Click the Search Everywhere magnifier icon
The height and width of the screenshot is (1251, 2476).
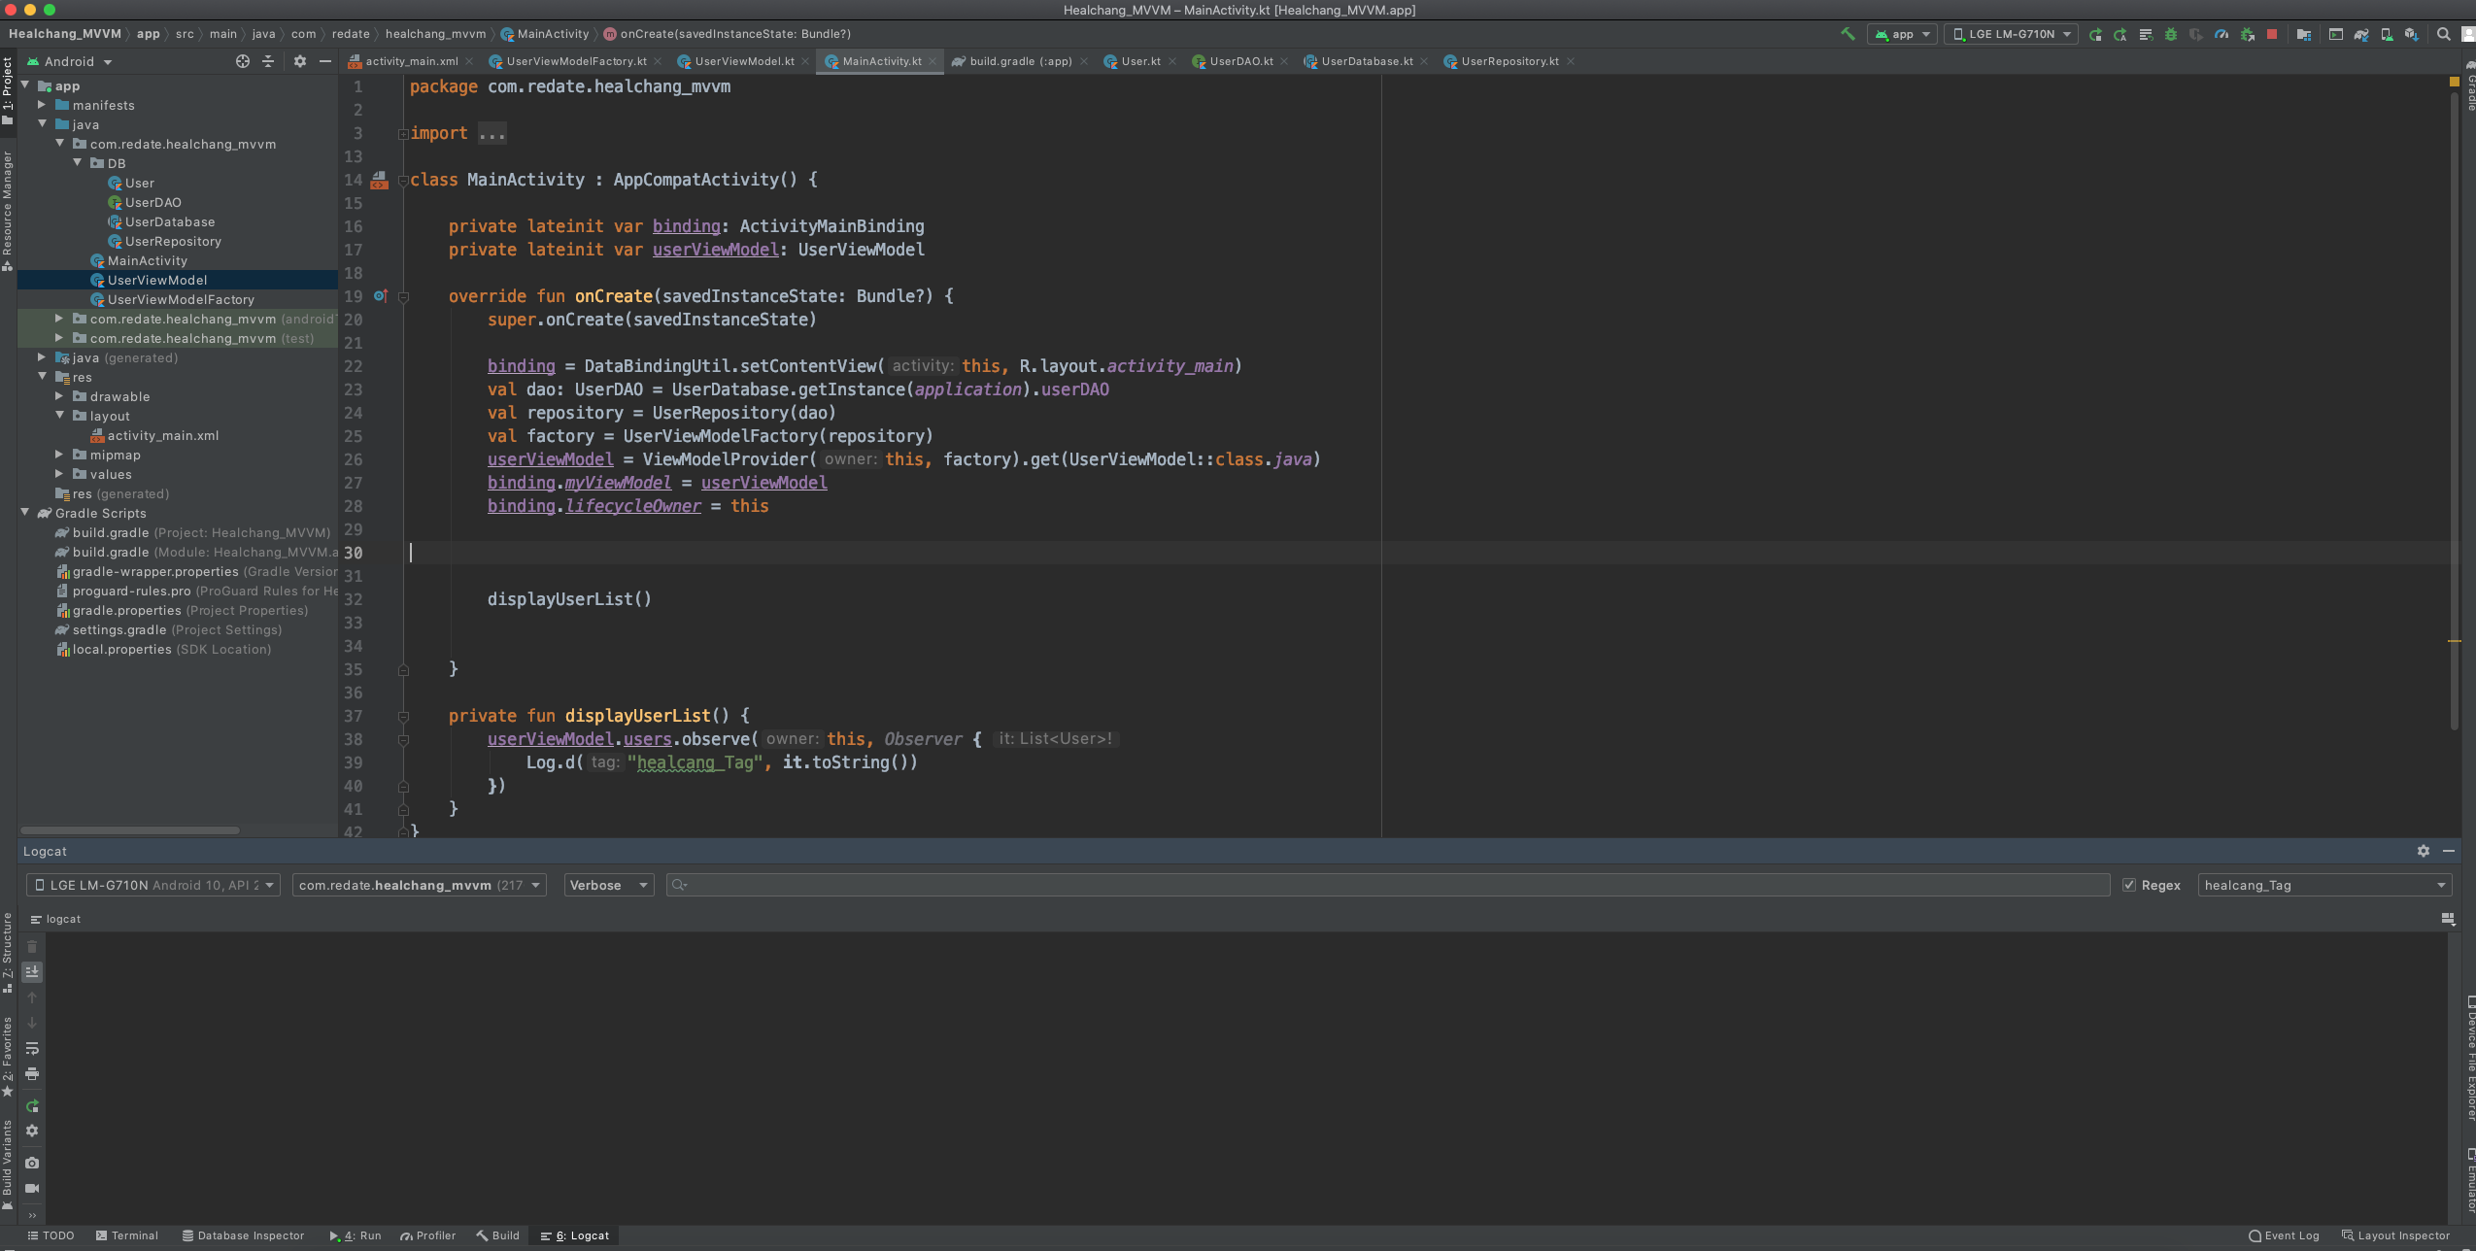pyautogui.click(x=2444, y=34)
